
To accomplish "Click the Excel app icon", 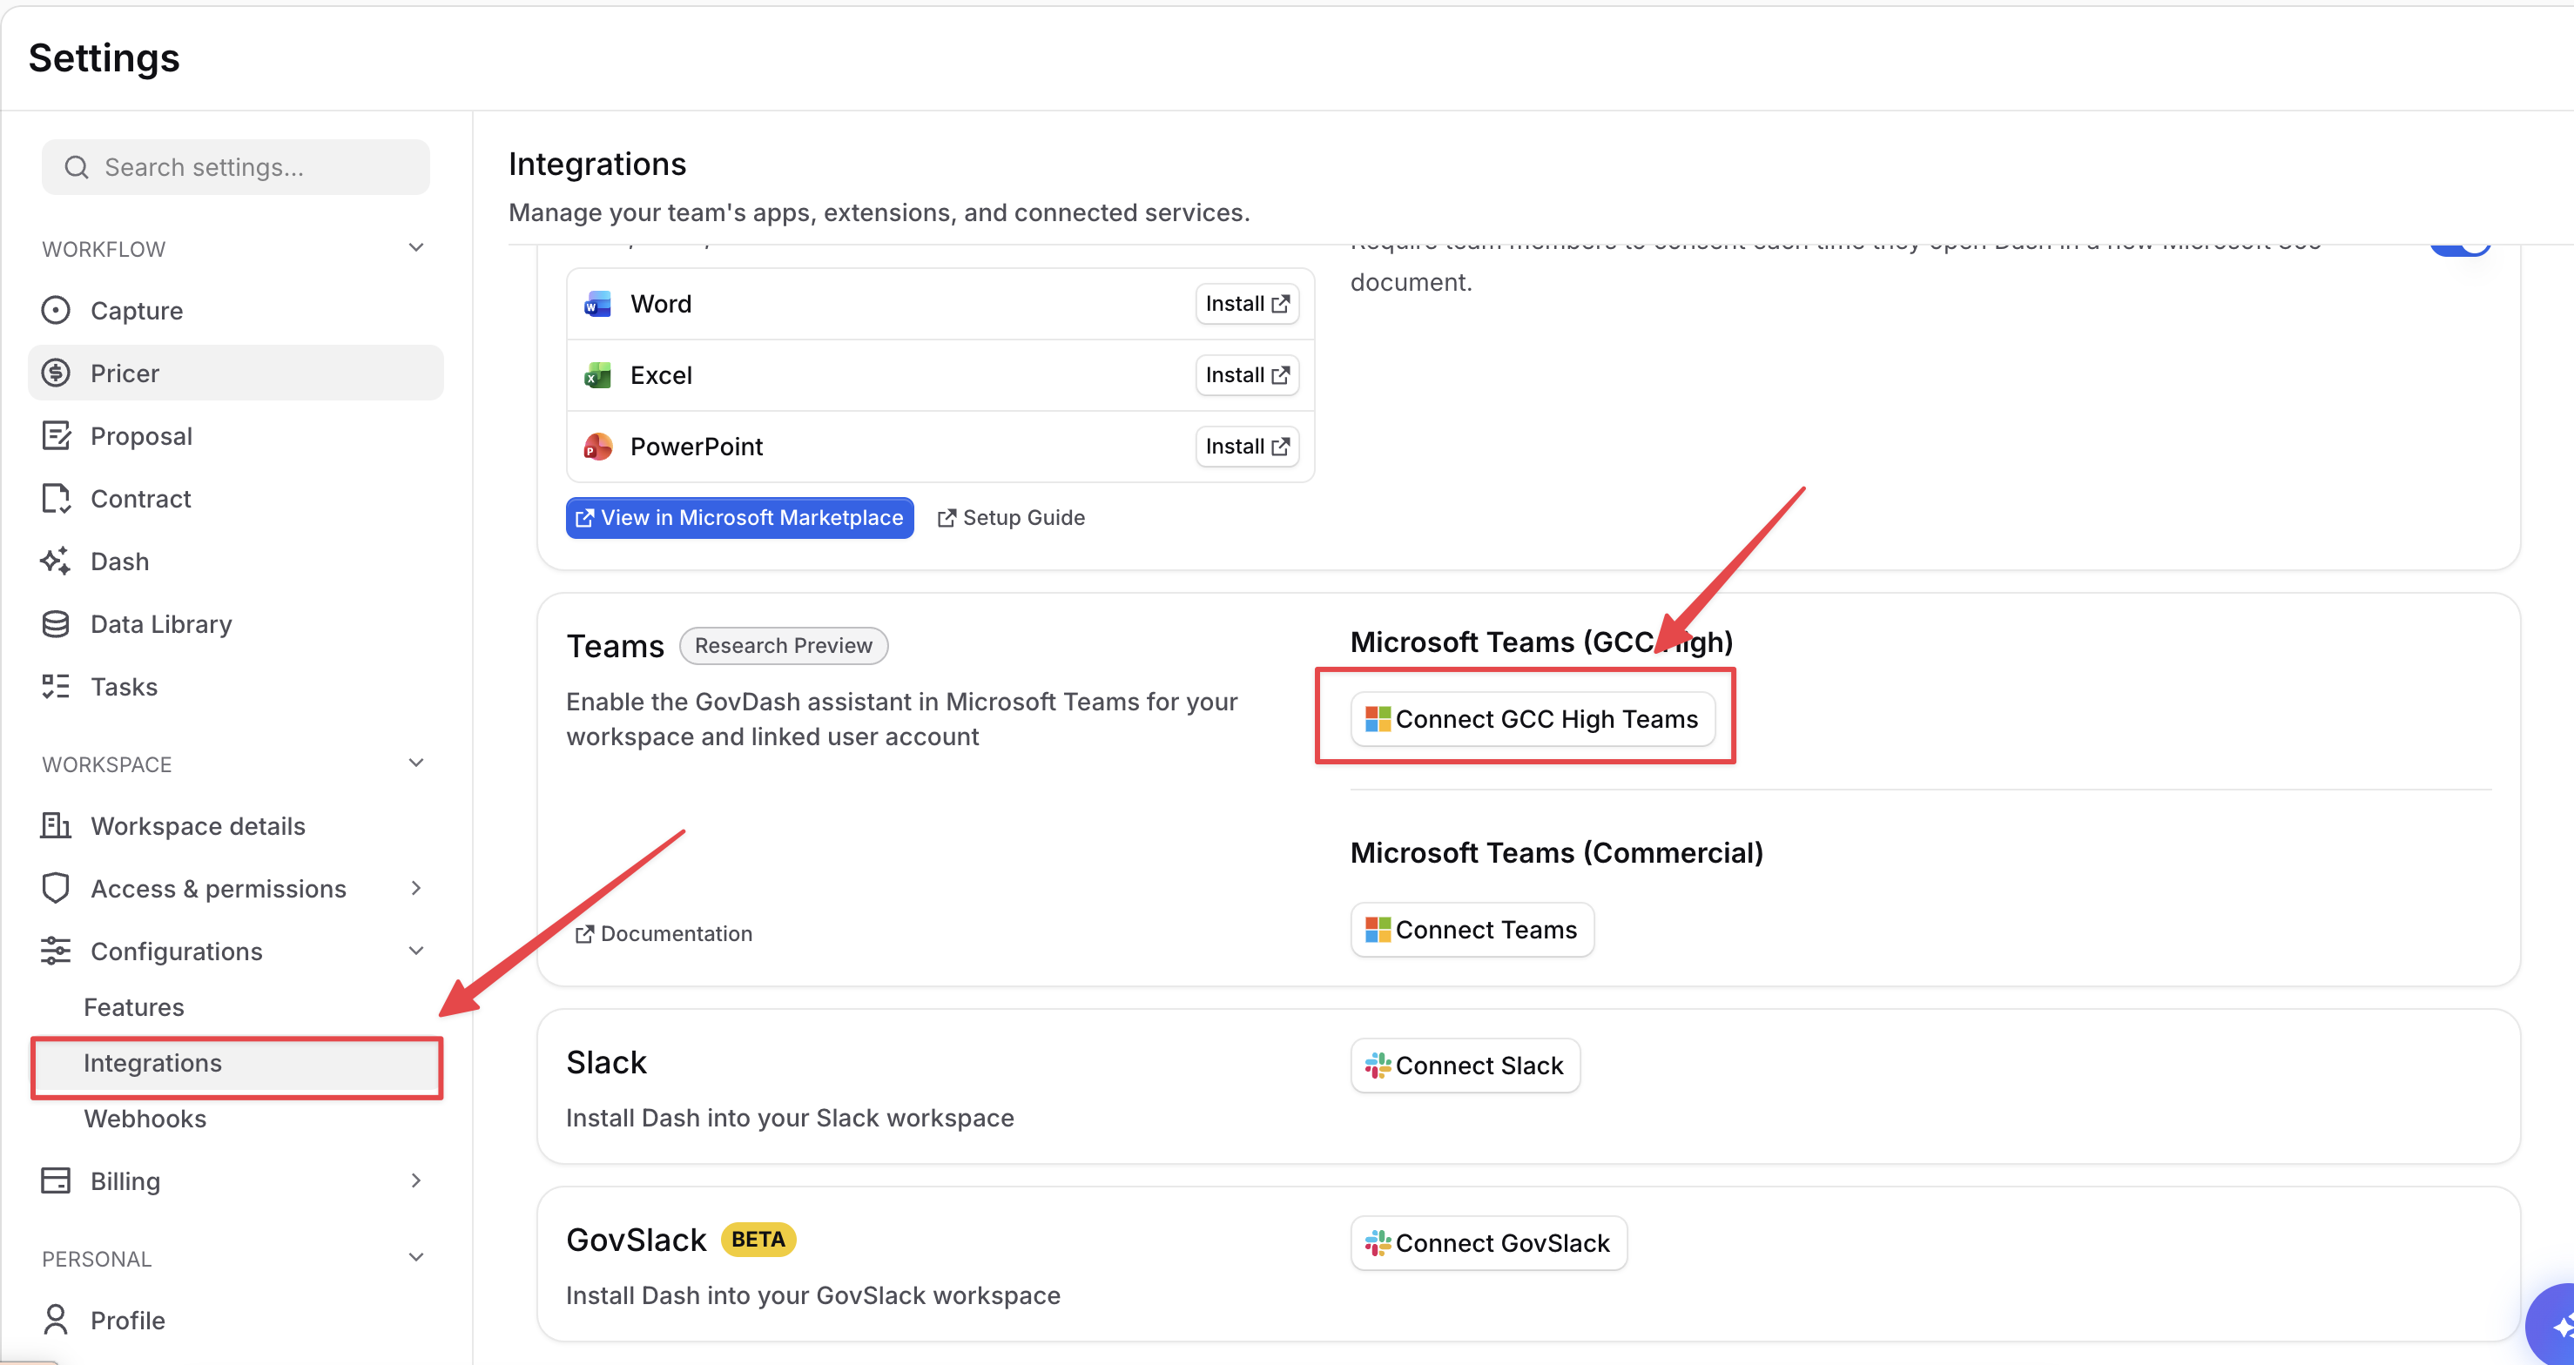I will coord(597,376).
